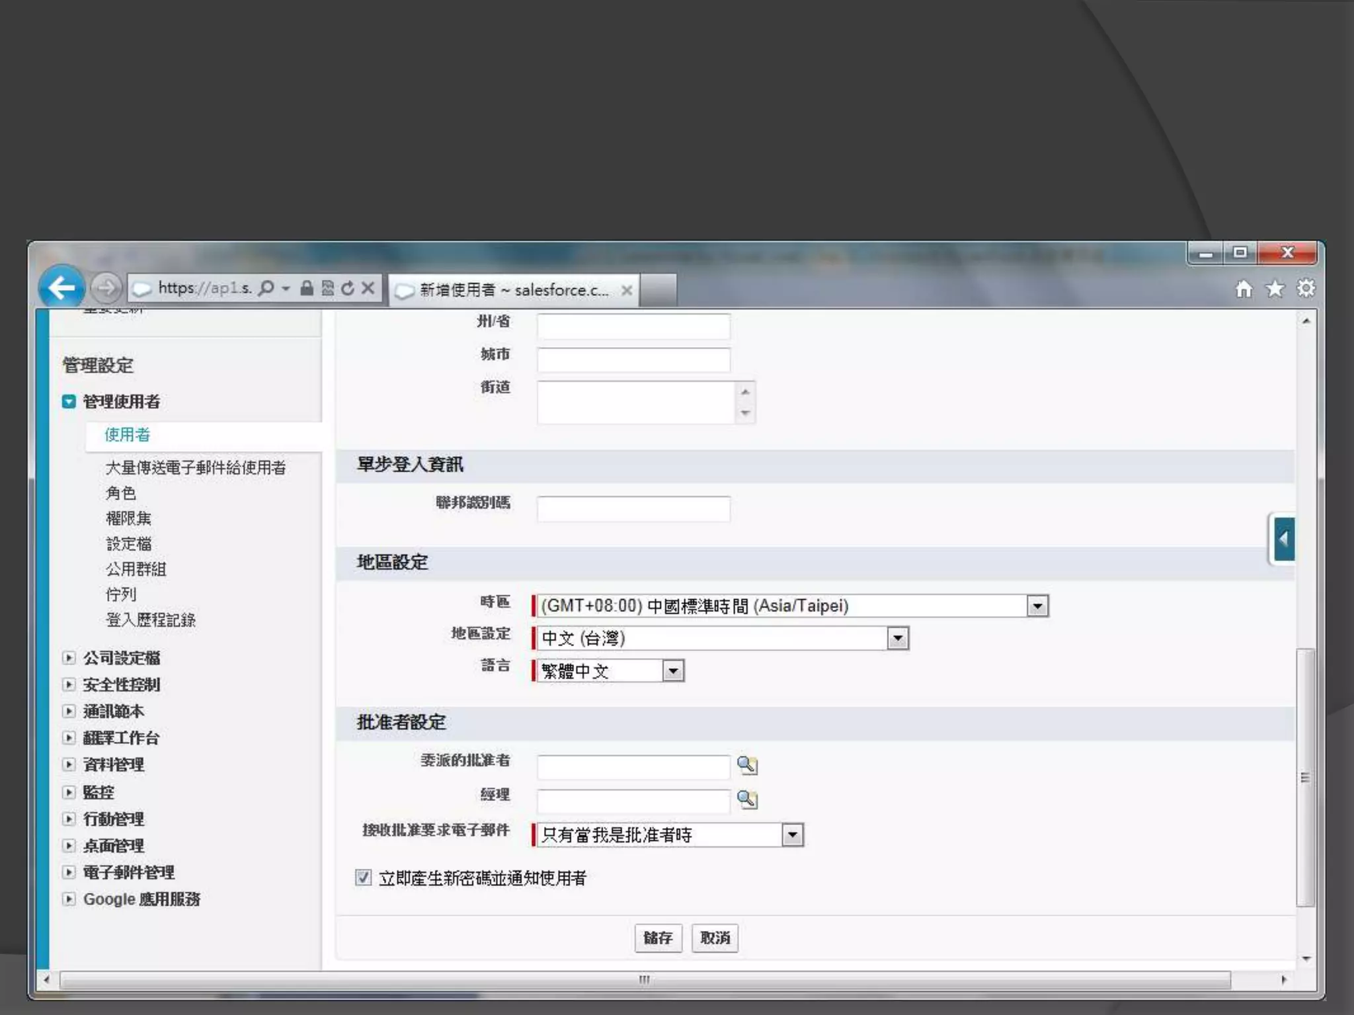The width and height of the screenshot is (1354, 1015).
Task: Open 接收批准要求電子郵件 dropdown
Action: 792,835
